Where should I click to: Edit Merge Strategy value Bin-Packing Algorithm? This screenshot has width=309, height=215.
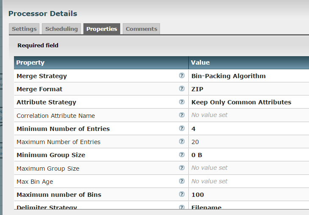229,76
